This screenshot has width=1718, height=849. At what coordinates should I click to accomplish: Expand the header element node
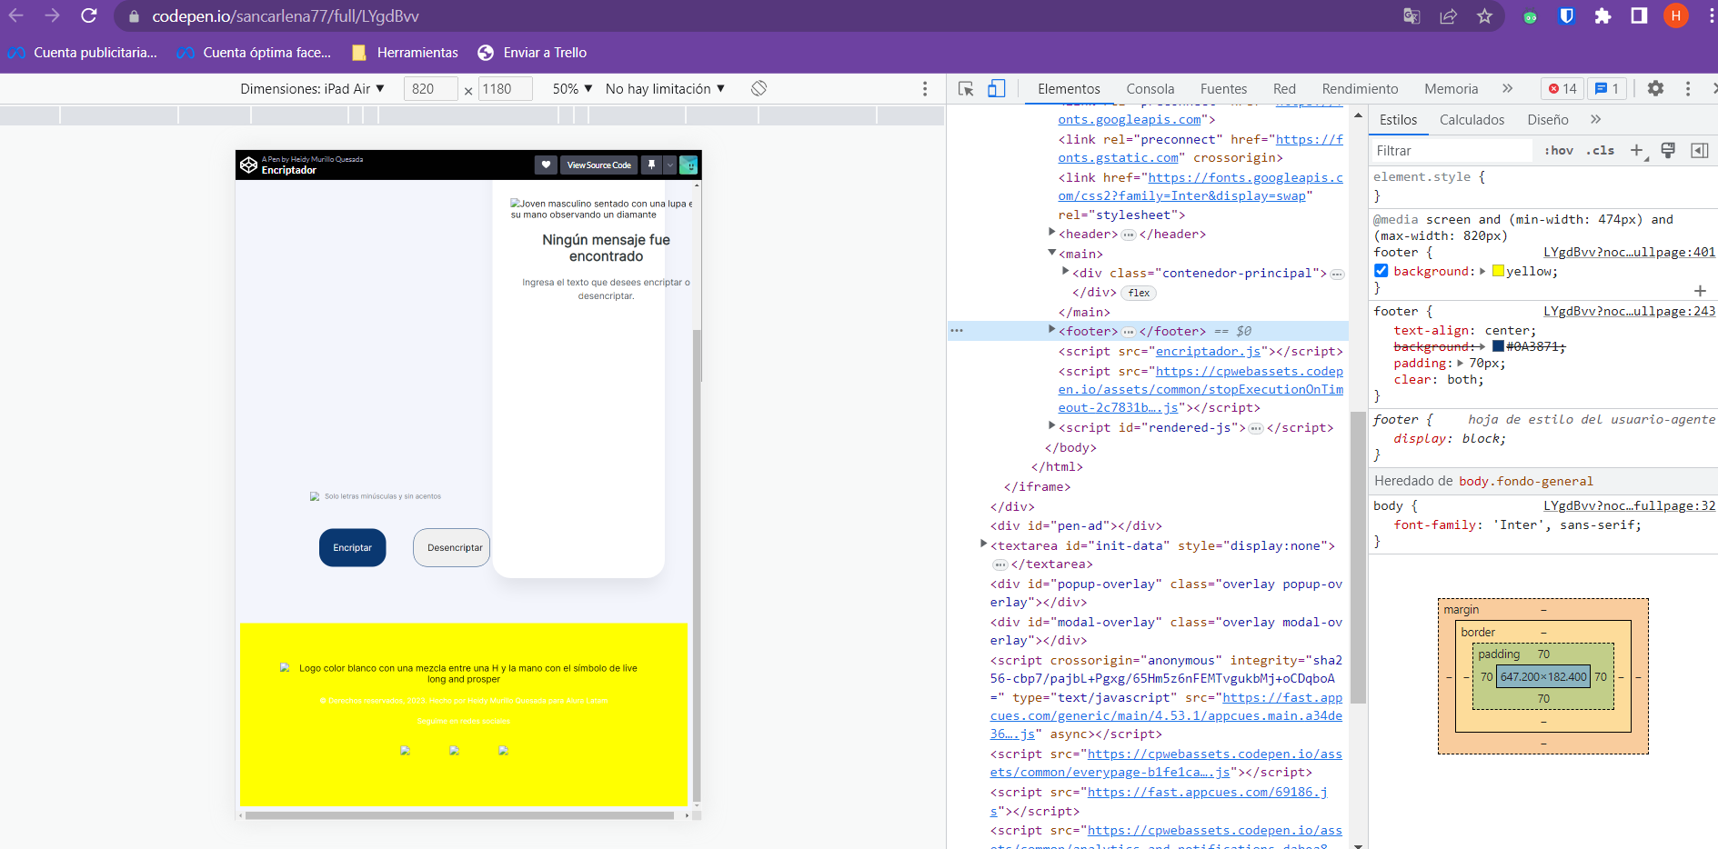(1052, 234)
